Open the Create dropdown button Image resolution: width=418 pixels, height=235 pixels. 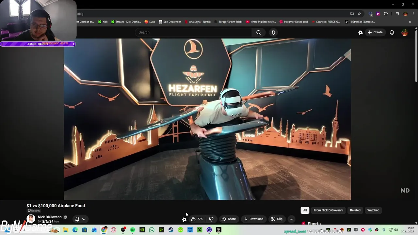coord(375,32)
